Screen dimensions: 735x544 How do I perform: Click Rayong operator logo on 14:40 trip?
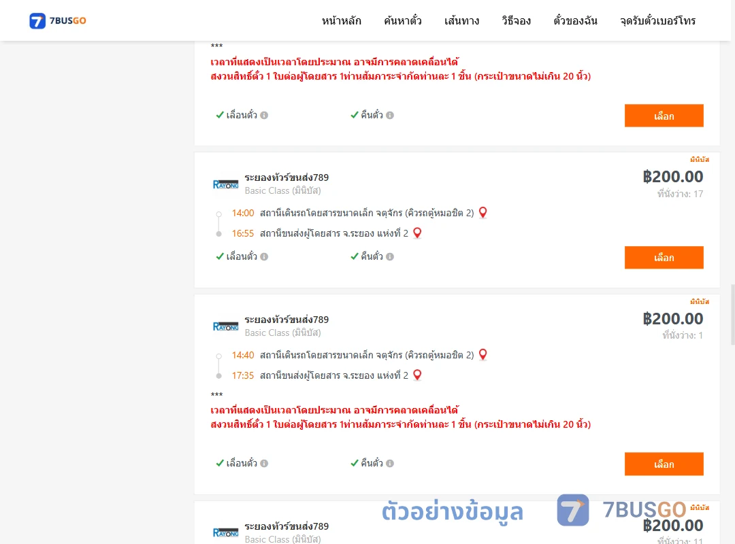click(225, 326)
